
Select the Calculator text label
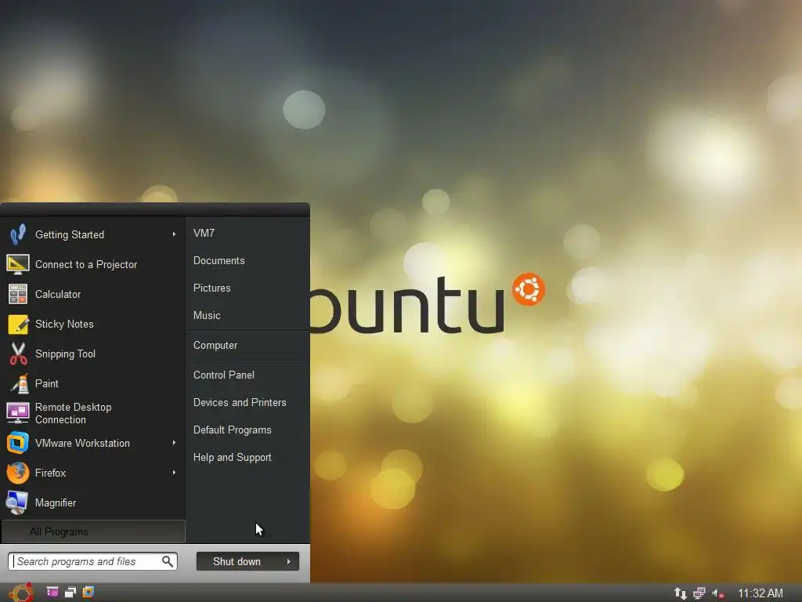(x=58, y=295)
